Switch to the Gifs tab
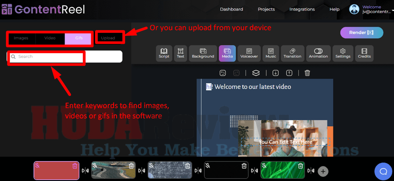This screenshot has width=394, height=181. (x=79, y=38)
